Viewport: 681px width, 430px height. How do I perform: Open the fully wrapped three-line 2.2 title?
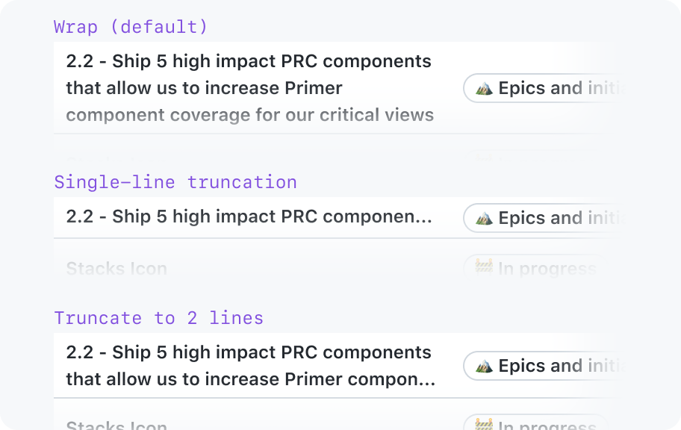pyautogui.click(x=249, y=88)
